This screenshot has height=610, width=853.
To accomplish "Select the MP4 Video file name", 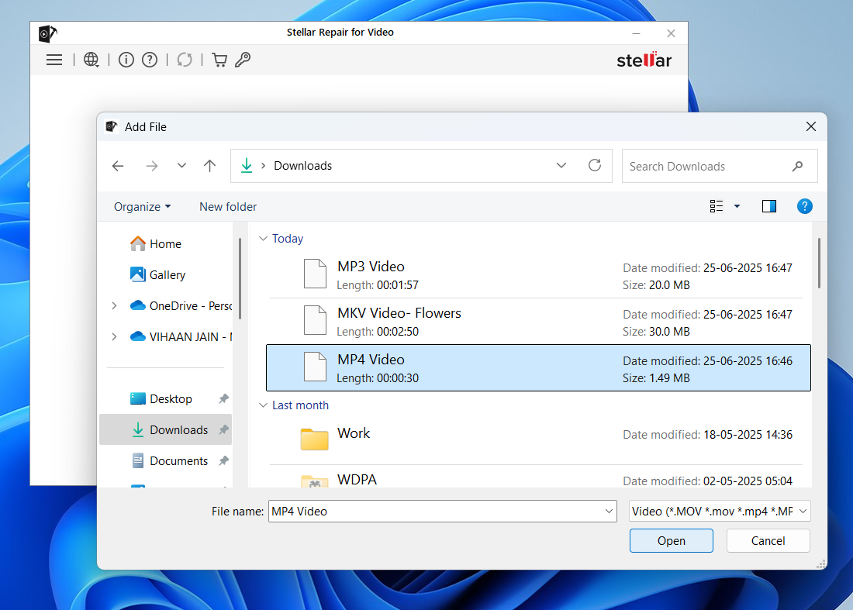I will [x=371, y=360].
